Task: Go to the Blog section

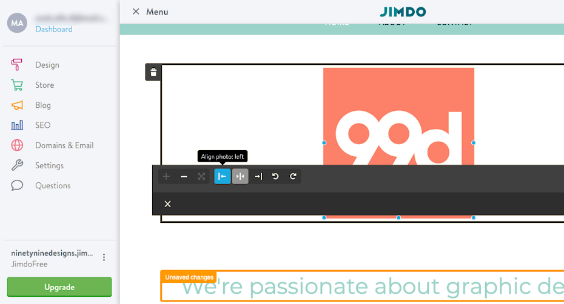Action: coord(42,105)
